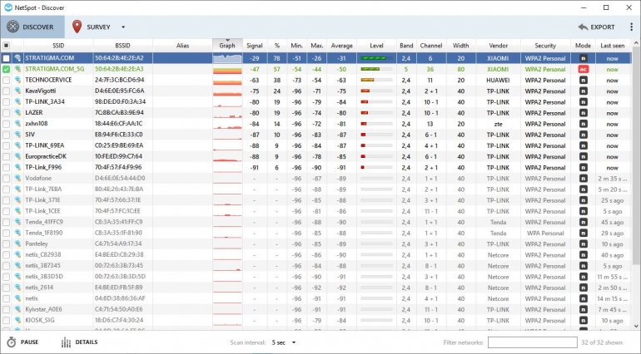
Task: Check the zxhn108 network checkbox
Action: pyautogui.click(x=6, y=124)
